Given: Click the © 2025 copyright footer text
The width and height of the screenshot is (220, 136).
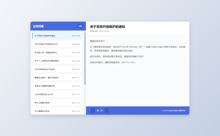Looking at the screenshot, I should coord(174,111).
